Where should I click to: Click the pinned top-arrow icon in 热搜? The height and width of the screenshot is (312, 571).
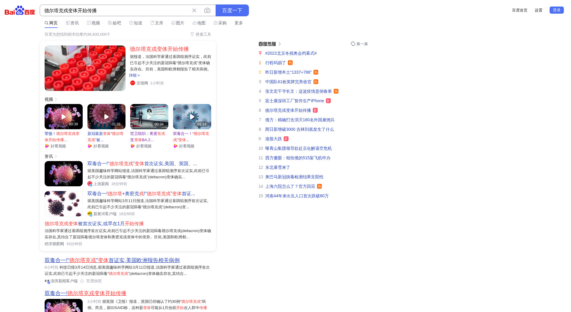click(x=260, y=53)
